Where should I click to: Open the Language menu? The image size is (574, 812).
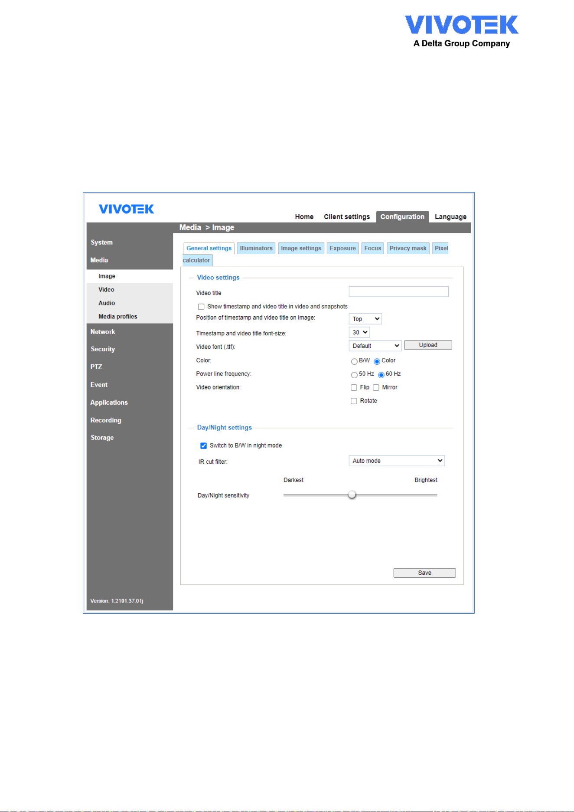pyautogui.click(x=450, y=217)
